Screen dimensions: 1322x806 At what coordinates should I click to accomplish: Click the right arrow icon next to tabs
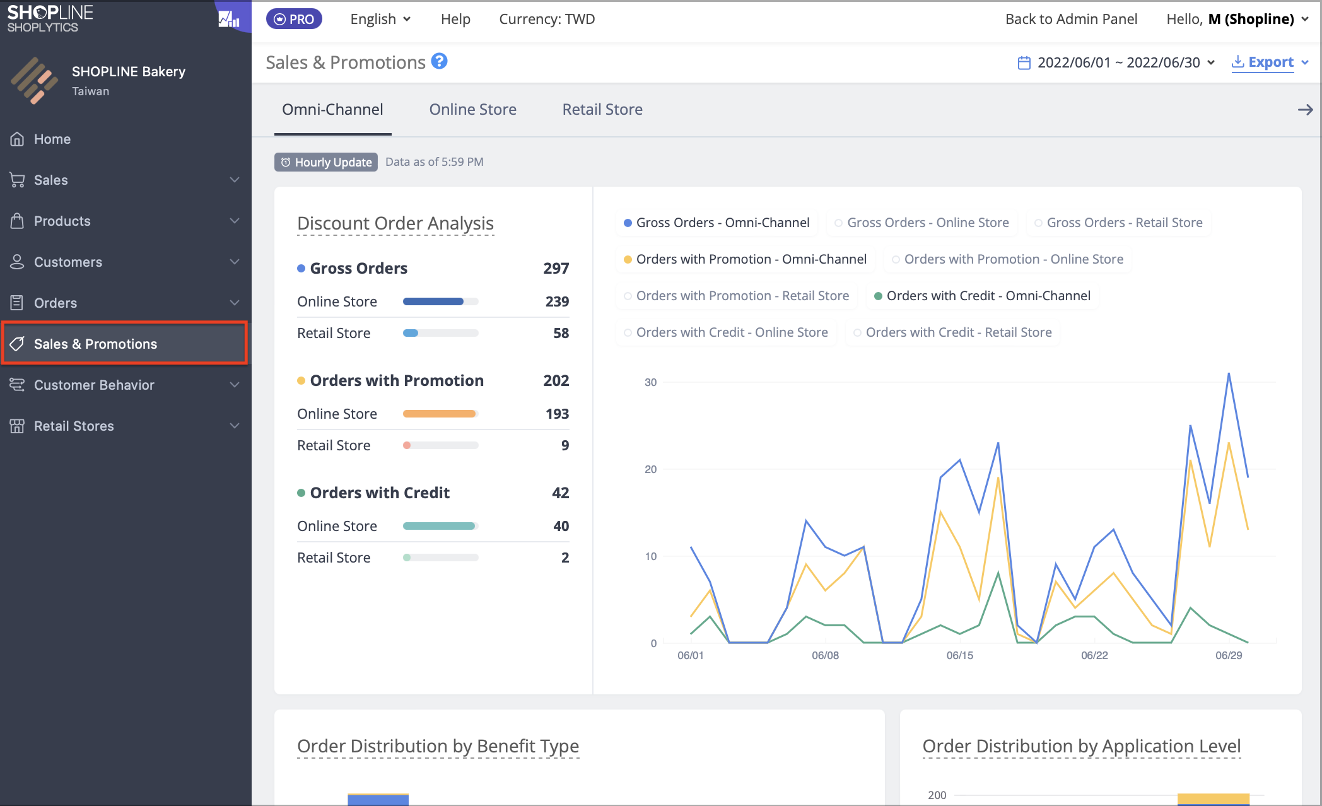click(x=1305, y=110)
